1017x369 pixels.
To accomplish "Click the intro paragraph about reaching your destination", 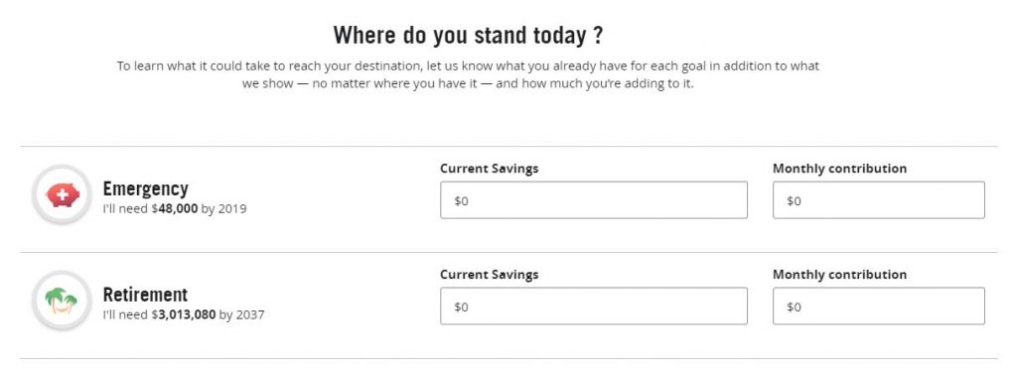I will [x=468, y=74].
